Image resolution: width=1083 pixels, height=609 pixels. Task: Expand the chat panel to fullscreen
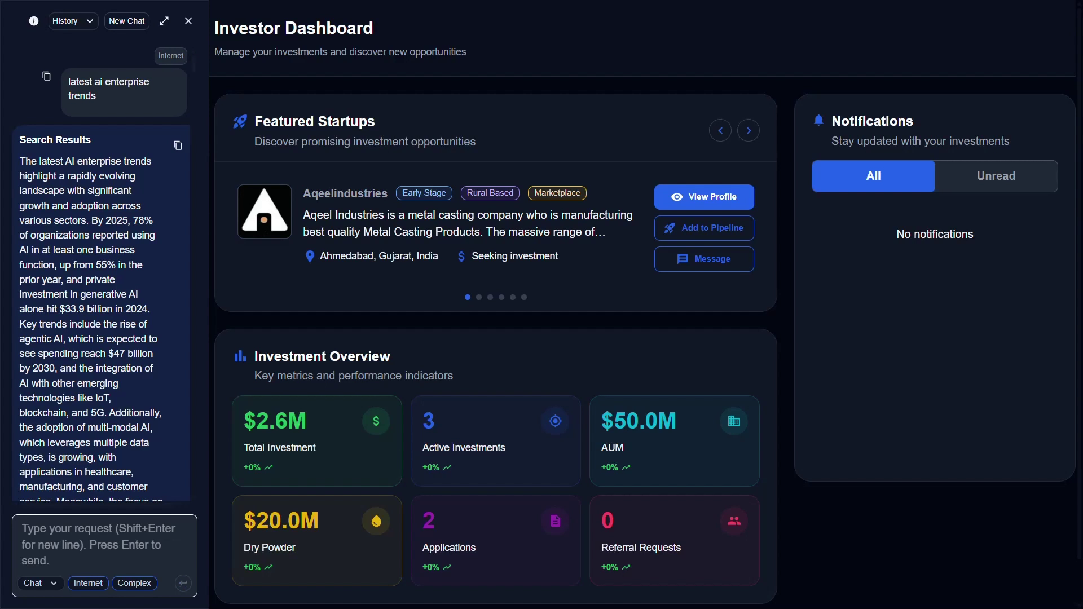[164, 21]
